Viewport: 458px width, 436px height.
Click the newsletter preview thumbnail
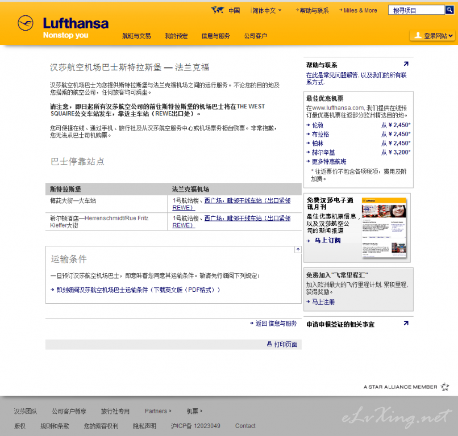point(384,228)
